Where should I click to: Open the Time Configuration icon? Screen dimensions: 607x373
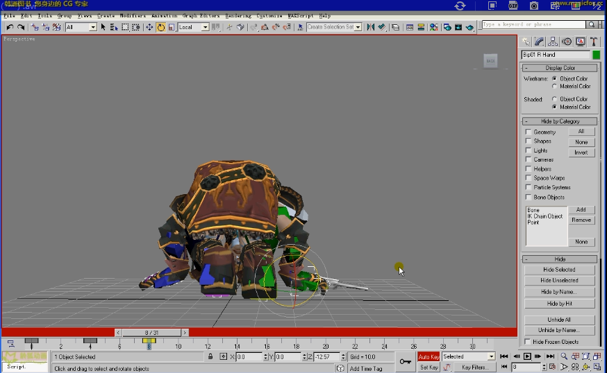tap(552, 367)
